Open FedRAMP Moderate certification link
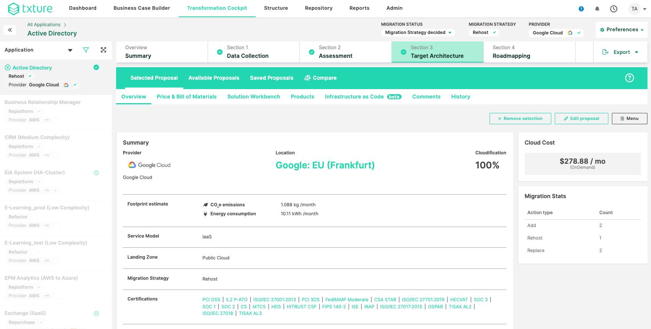651x329 pixels. pyautogui.click(x=347, y=300)
